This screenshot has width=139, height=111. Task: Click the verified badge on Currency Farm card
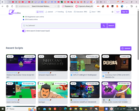(x=103, y=76)
